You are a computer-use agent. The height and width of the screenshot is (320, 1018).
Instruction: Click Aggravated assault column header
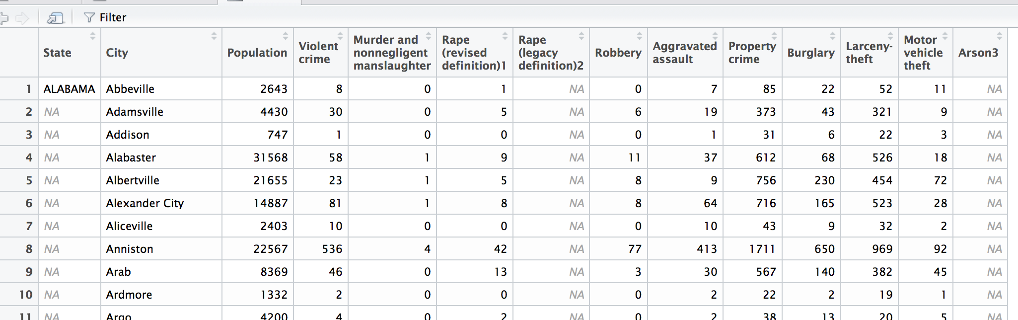[x=684, y=53]
